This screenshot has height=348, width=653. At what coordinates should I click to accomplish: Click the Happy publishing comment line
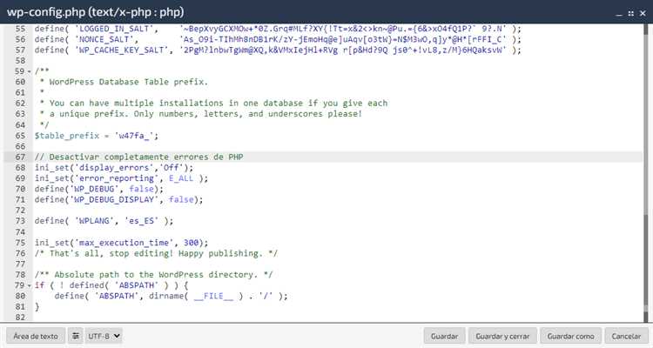(x=156, y=253)
